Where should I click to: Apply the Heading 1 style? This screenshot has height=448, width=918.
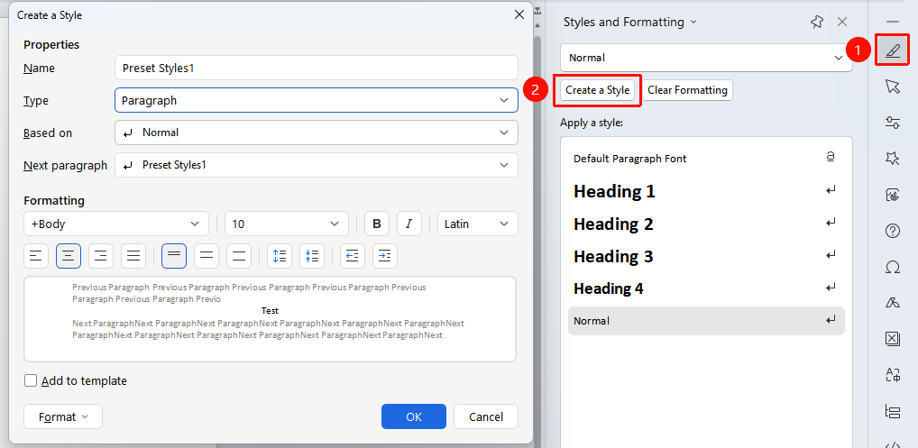[706, 191]
